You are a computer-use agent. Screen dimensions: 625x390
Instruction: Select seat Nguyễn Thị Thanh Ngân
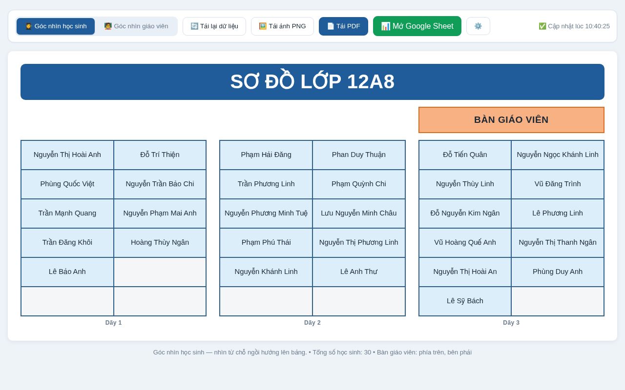(558, 243)
